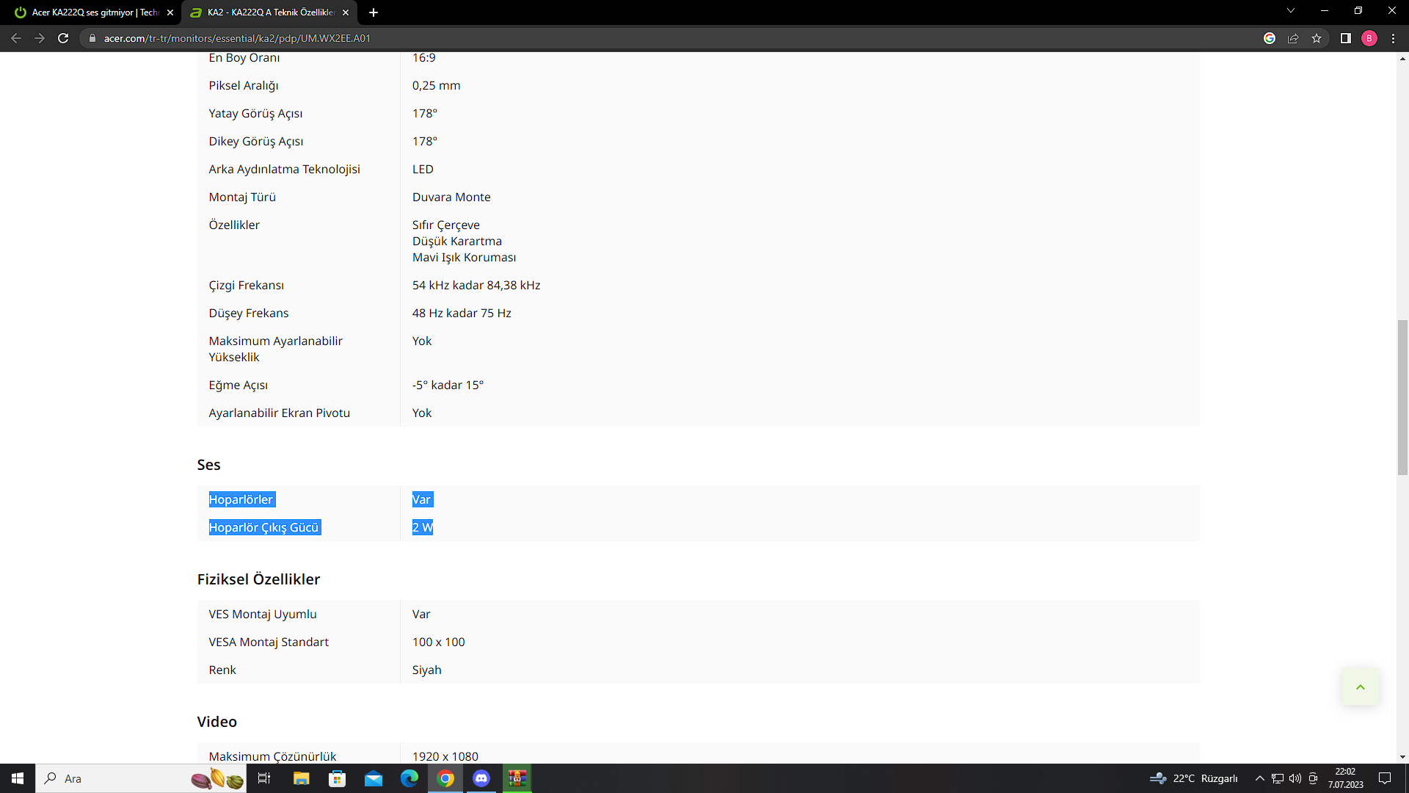Show hidden system tray icons
1409x793 pixels.
[x=1259, y=778]
